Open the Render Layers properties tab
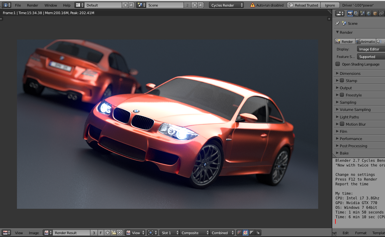 click(356, 13)
